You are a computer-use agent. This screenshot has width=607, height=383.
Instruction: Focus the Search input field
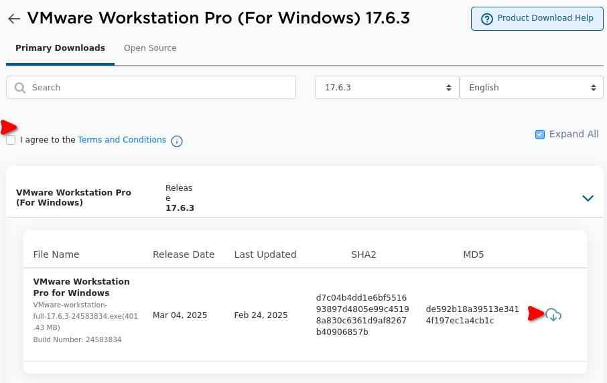(161, 88)
